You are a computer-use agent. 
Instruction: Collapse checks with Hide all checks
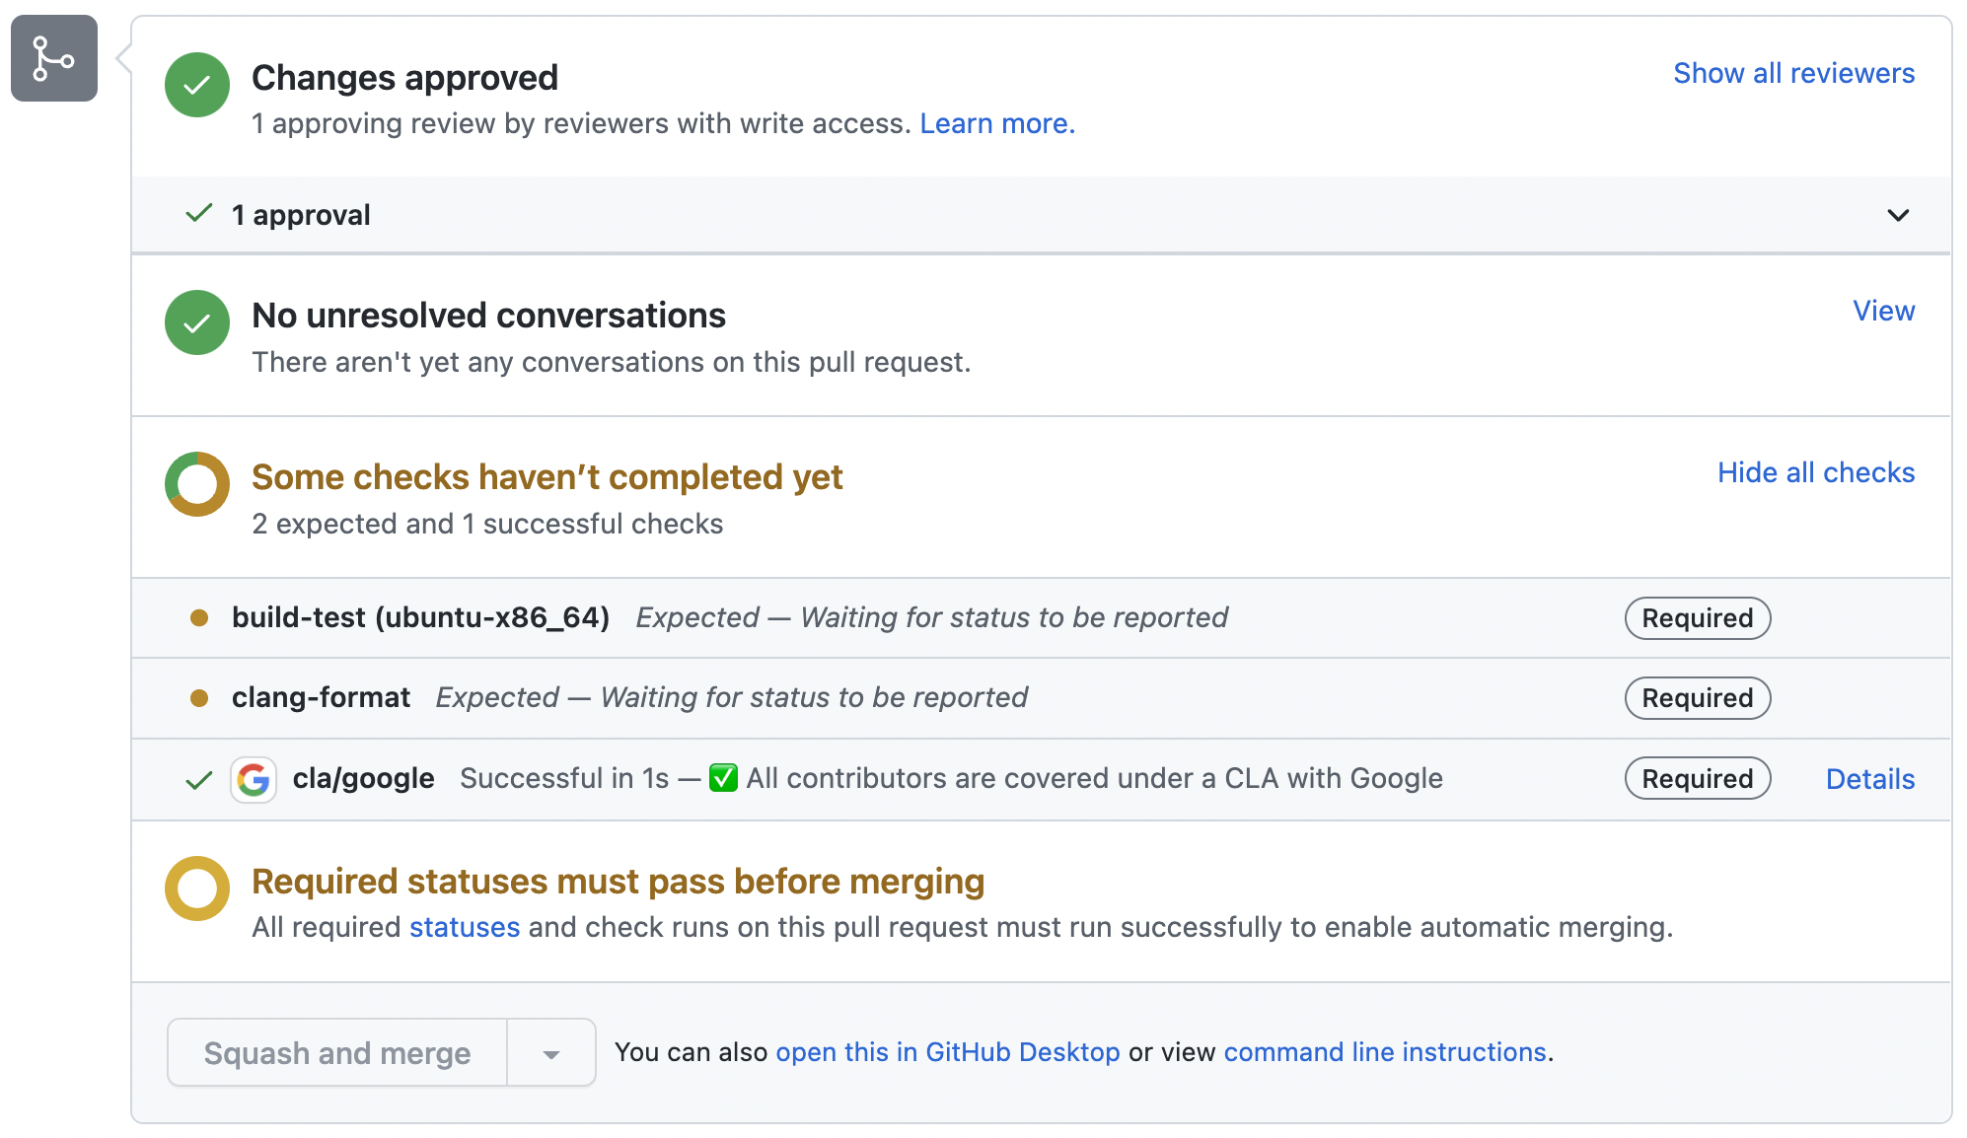[x=1815, y=472]
